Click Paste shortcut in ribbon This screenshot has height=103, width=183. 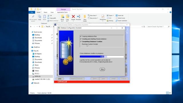click(x=53, y=21)
